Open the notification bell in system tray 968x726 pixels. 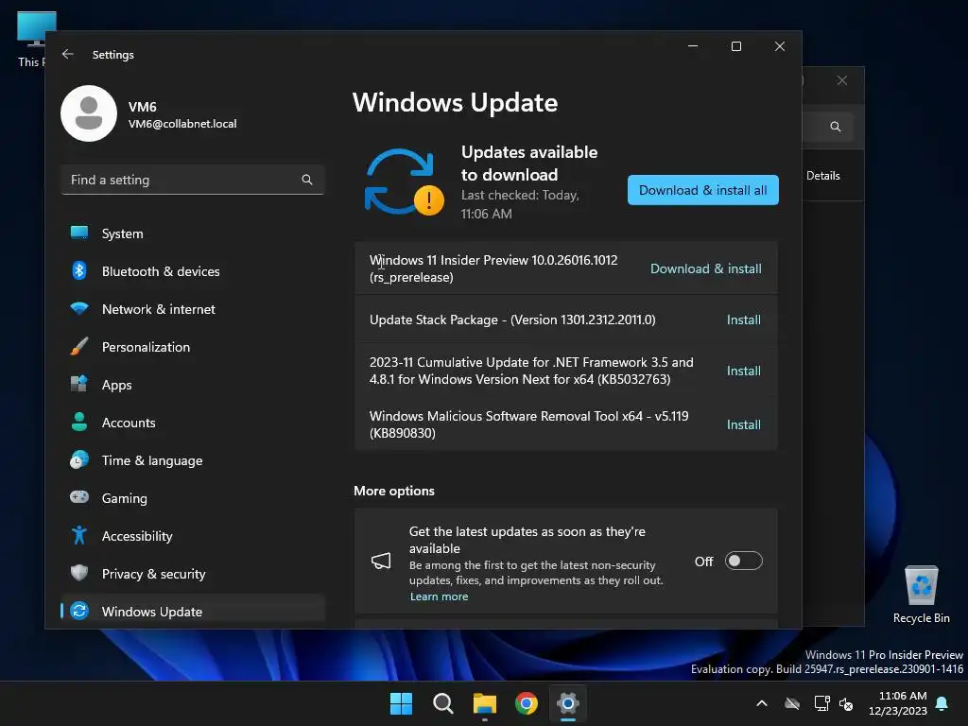click(x=942, y=703)
